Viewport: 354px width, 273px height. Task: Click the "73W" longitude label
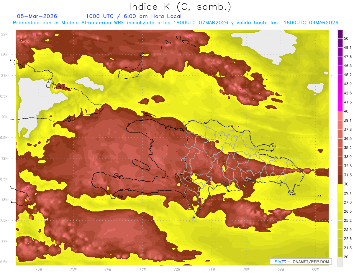[x=142, y=269]
